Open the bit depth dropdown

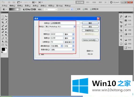(73, 46)
